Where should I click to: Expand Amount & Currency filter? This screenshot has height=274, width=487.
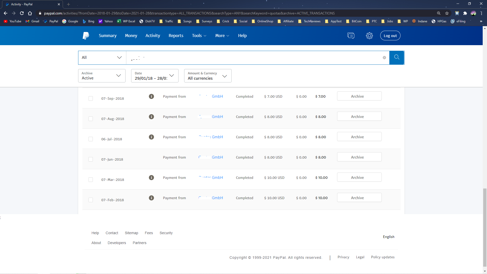208,76
